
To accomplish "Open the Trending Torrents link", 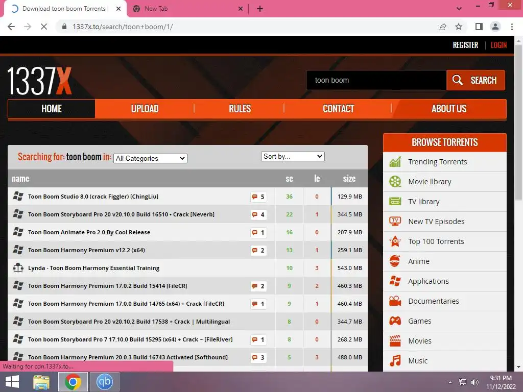I will tap(437, 162).
